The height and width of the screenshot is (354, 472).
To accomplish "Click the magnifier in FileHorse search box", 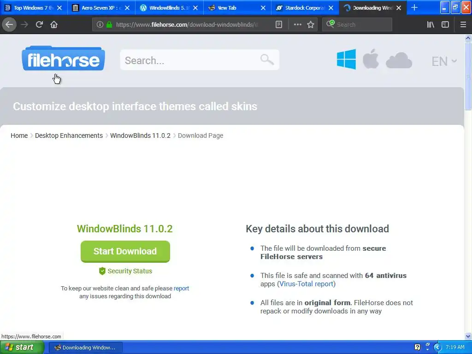I will [x=267, y=59].
